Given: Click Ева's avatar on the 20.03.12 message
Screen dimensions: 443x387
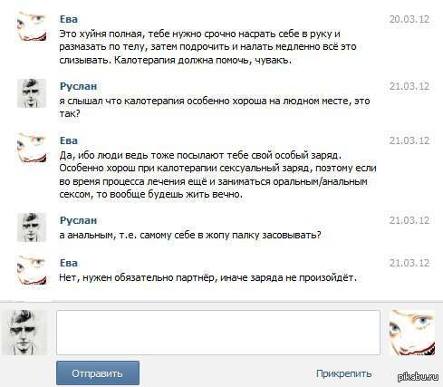Looking at the screenshot, I should point(32,26).
